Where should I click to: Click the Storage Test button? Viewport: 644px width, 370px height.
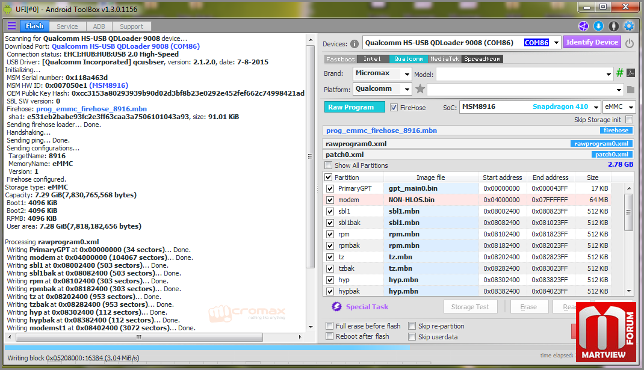coord(470,307)
